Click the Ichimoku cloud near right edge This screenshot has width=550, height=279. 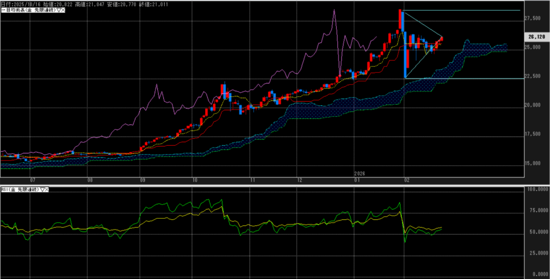pos(497,48)
